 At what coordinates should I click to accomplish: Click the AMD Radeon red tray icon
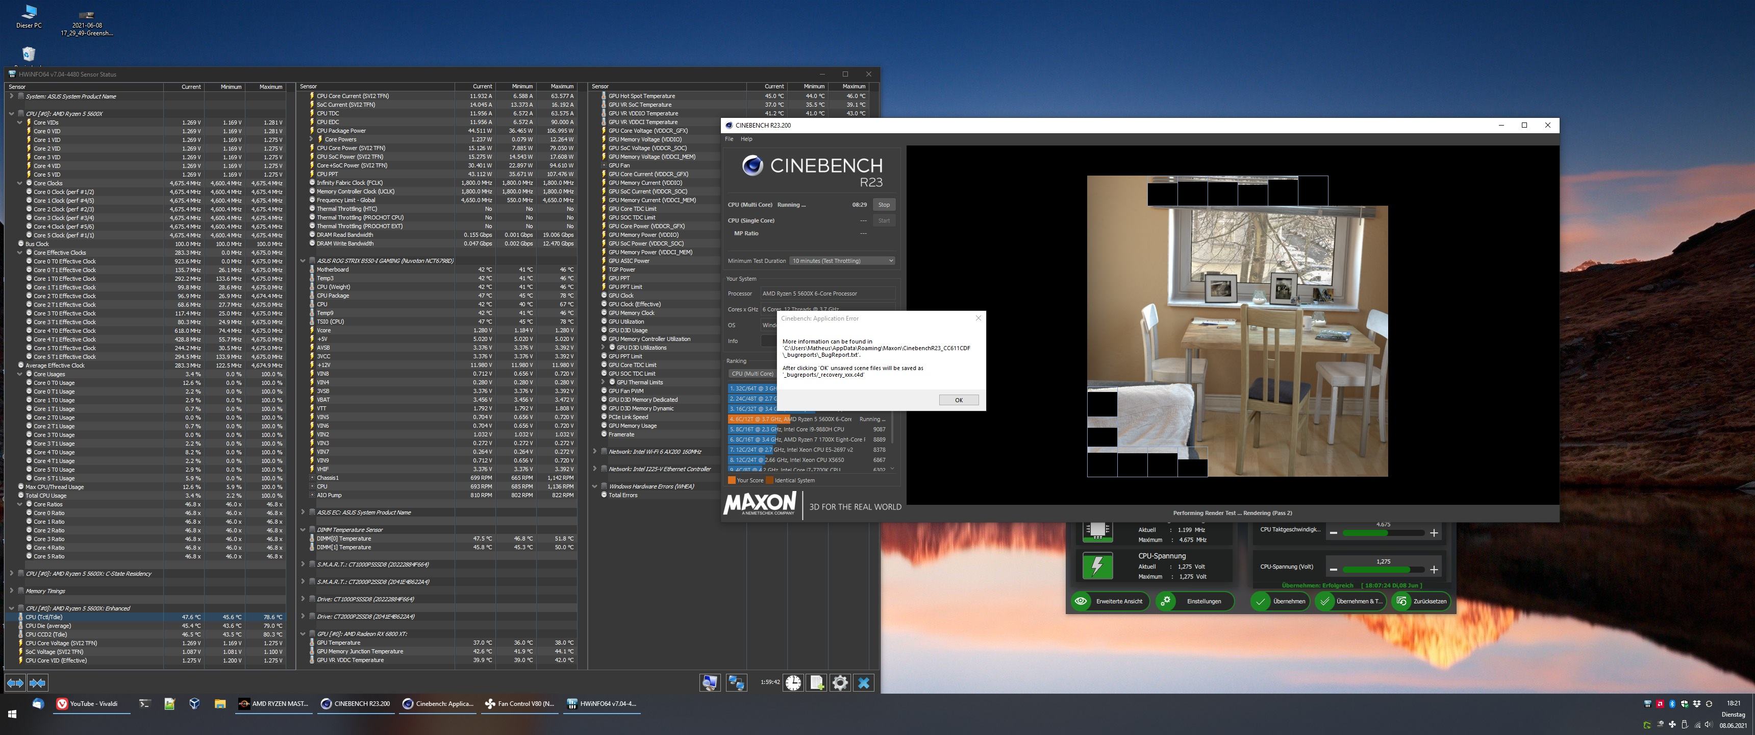[1660, 704]
